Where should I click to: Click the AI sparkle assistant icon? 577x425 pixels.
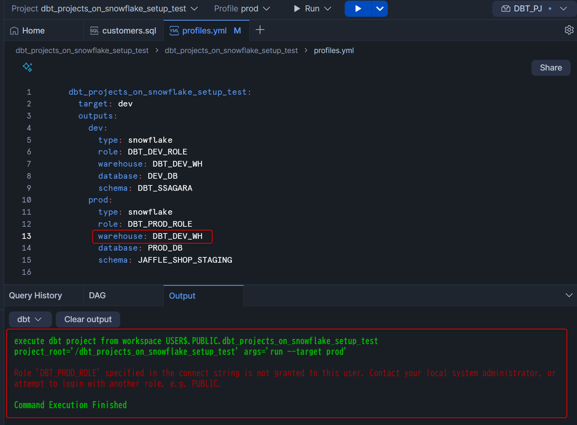pos(27,67)
